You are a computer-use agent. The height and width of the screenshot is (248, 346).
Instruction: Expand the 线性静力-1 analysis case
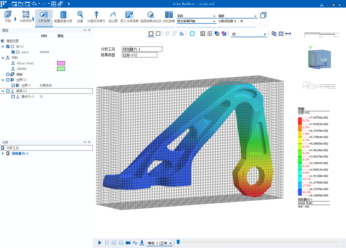(x=3, y=153)
